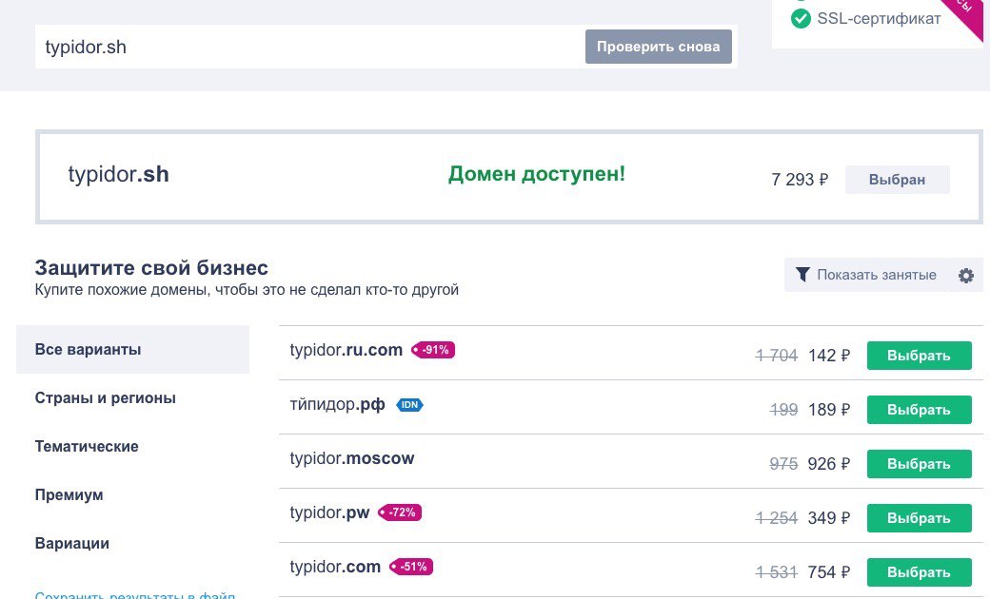This screenshot has height=599, width=990.
Task: Click the -72% discount tag
Action: point(400,512)
